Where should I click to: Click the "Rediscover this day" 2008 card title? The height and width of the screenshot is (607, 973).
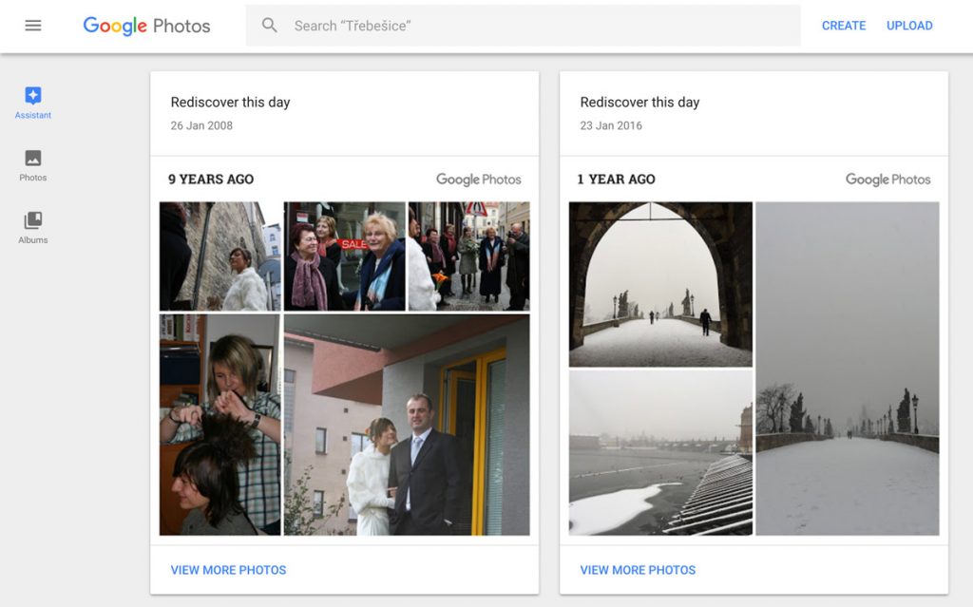tap(230, 103)
